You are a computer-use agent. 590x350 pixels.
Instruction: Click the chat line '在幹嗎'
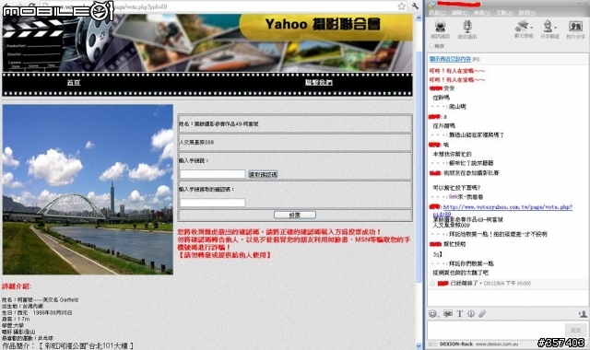pos(441,98)
